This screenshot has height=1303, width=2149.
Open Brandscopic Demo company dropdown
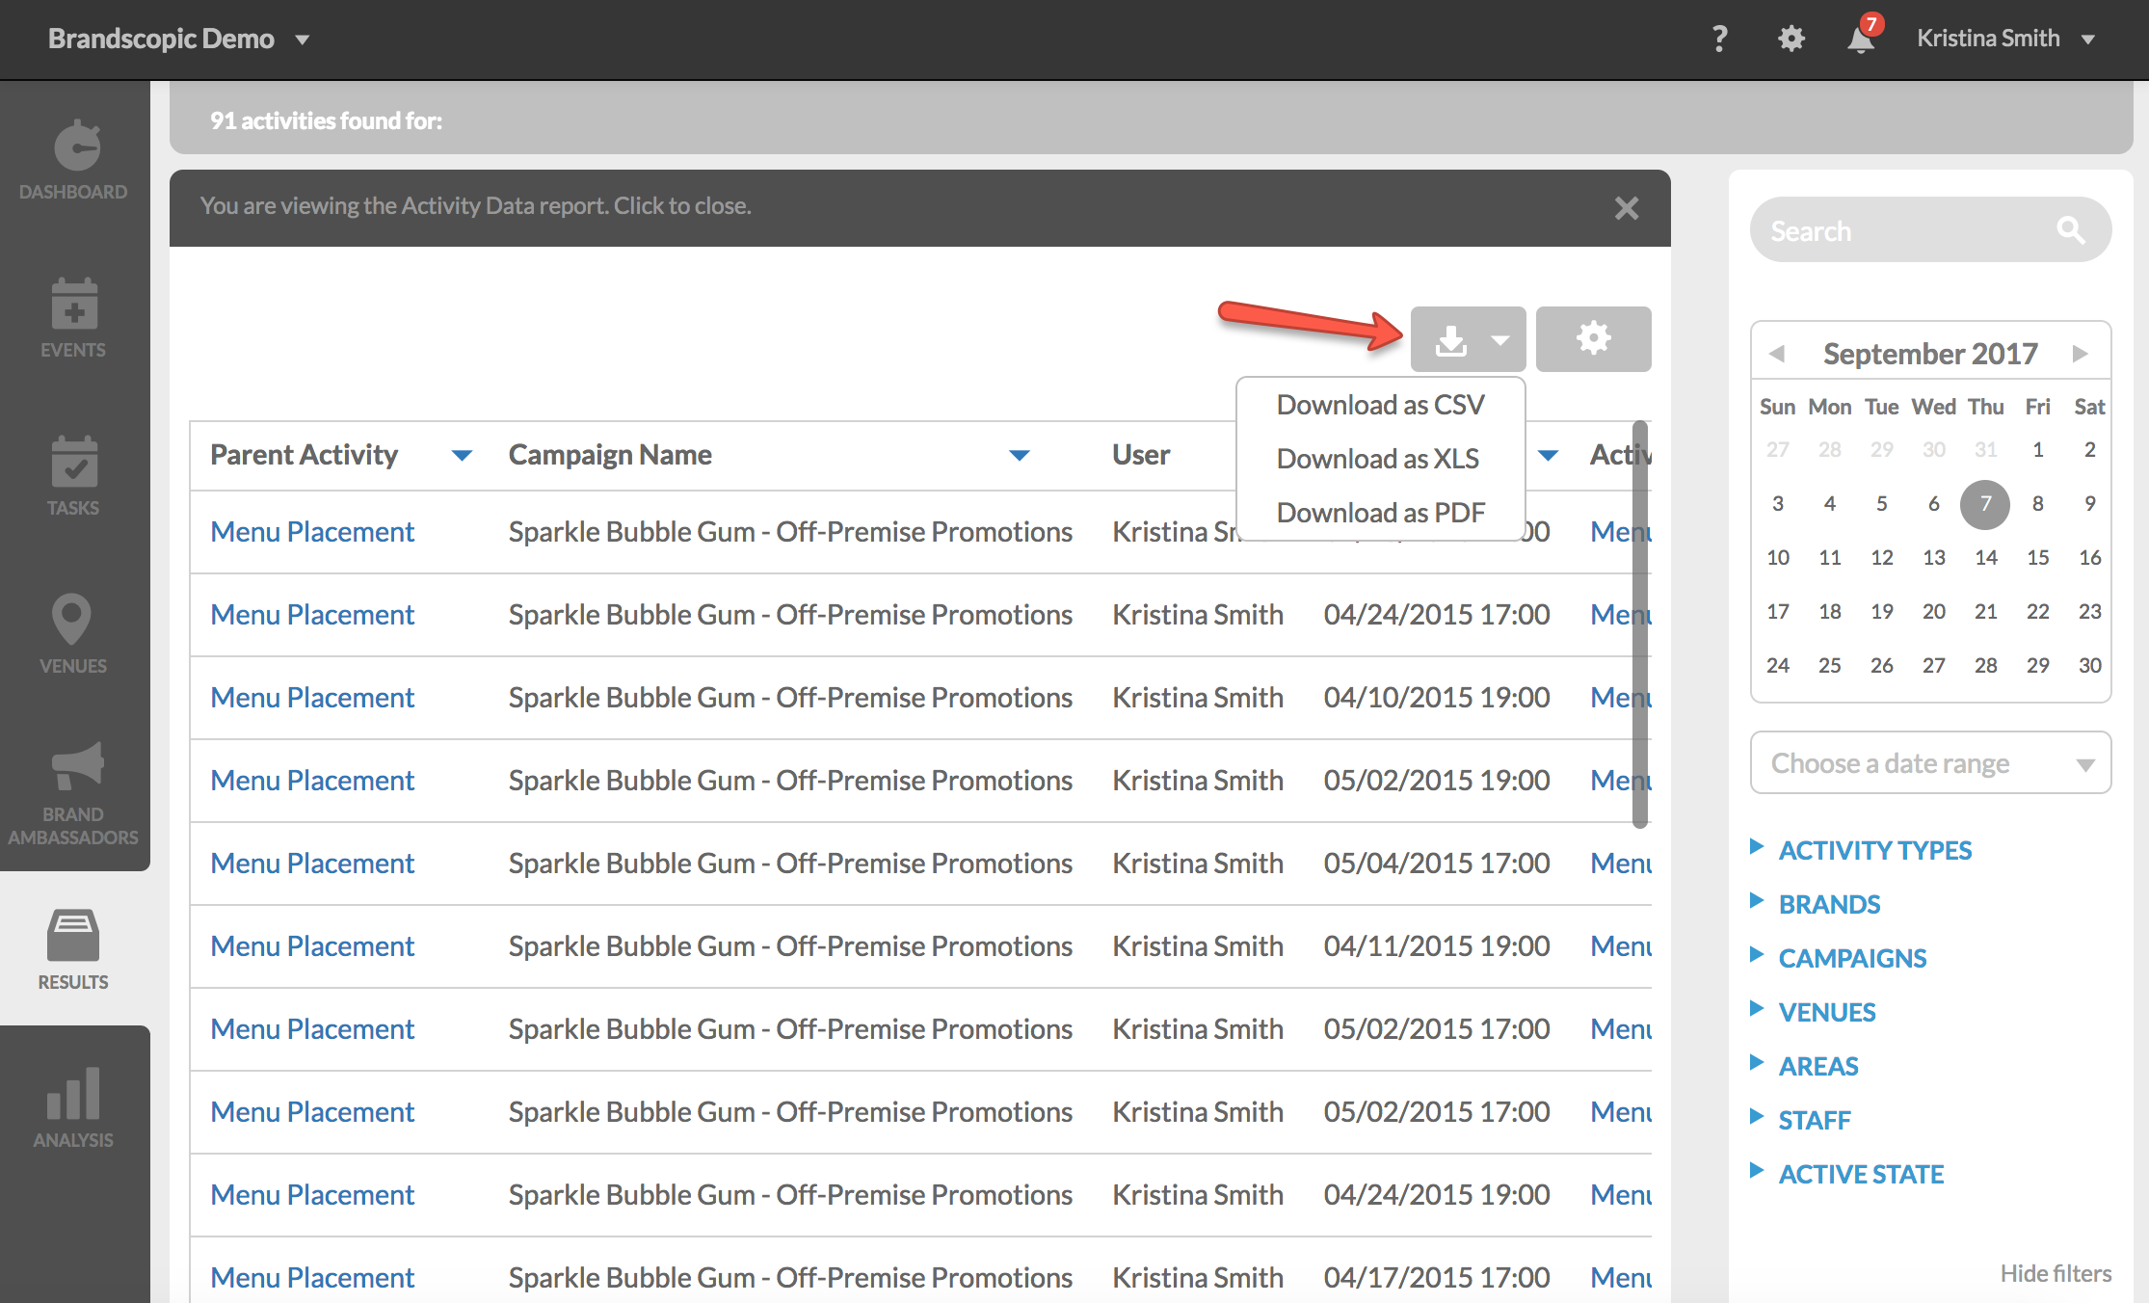[179, 39]
